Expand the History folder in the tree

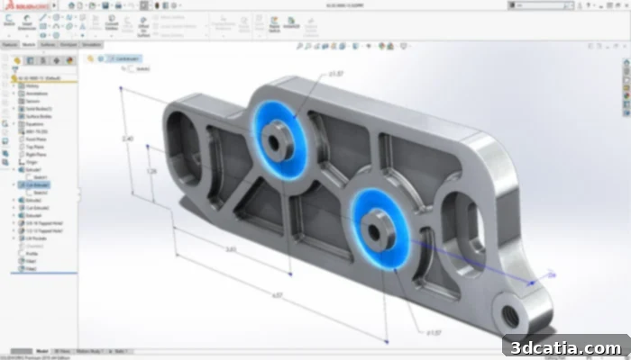pyautogui.click(x=14, y=86)
